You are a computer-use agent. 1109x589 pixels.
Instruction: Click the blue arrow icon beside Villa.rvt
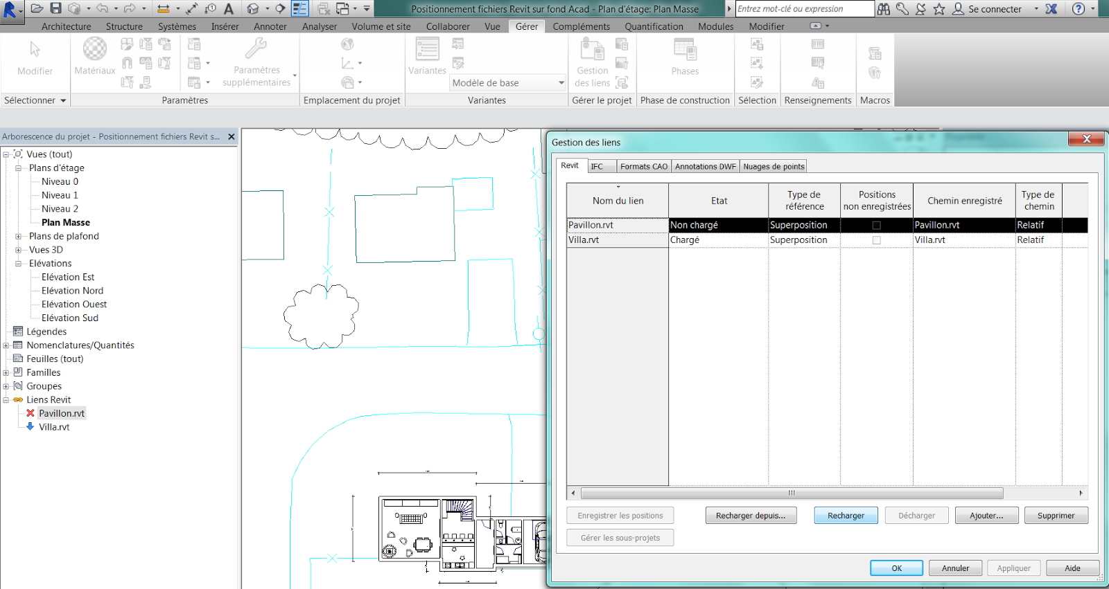tap(30, 426)
